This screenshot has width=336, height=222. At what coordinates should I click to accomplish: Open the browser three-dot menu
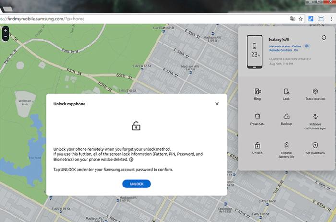(x=331, y=19)
